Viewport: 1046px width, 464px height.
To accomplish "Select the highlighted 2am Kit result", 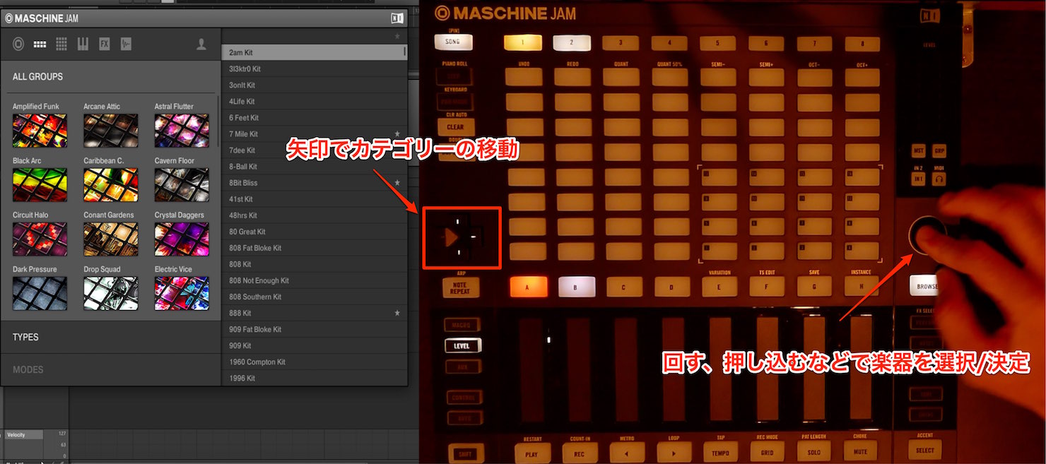I will [x=314, y=52].
